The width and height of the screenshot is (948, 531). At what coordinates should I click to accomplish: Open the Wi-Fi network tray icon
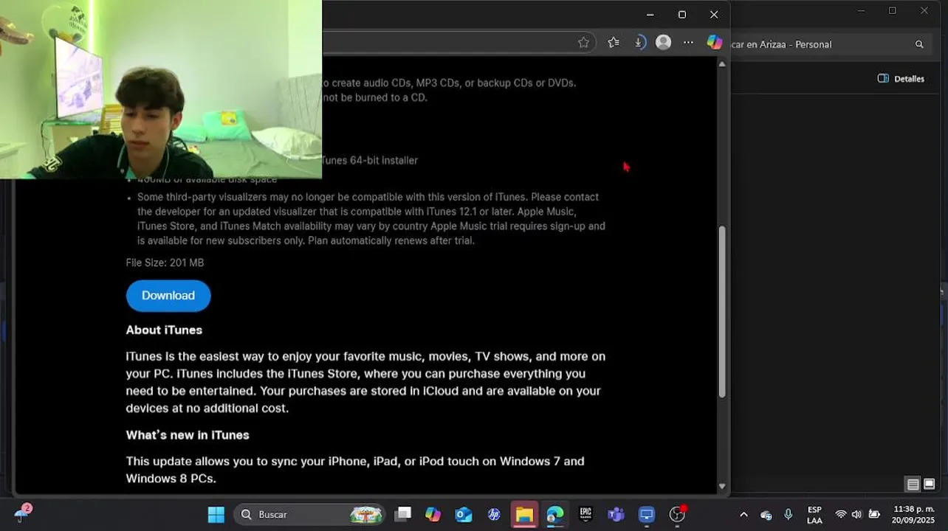click(x=840, y=515)
